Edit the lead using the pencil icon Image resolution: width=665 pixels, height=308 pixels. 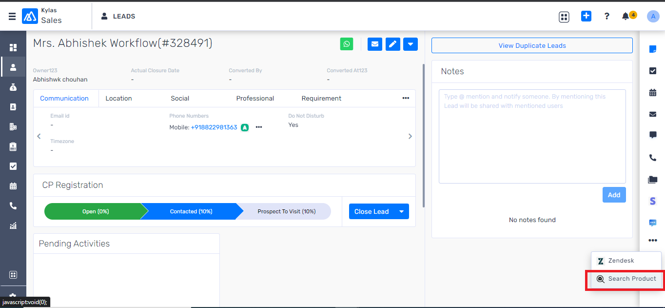[392, 44]
